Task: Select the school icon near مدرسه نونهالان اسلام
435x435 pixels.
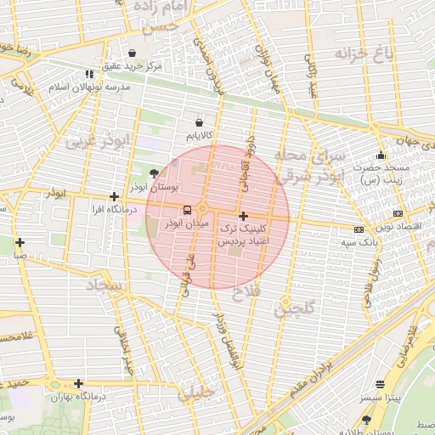Action: click(89, 75)
